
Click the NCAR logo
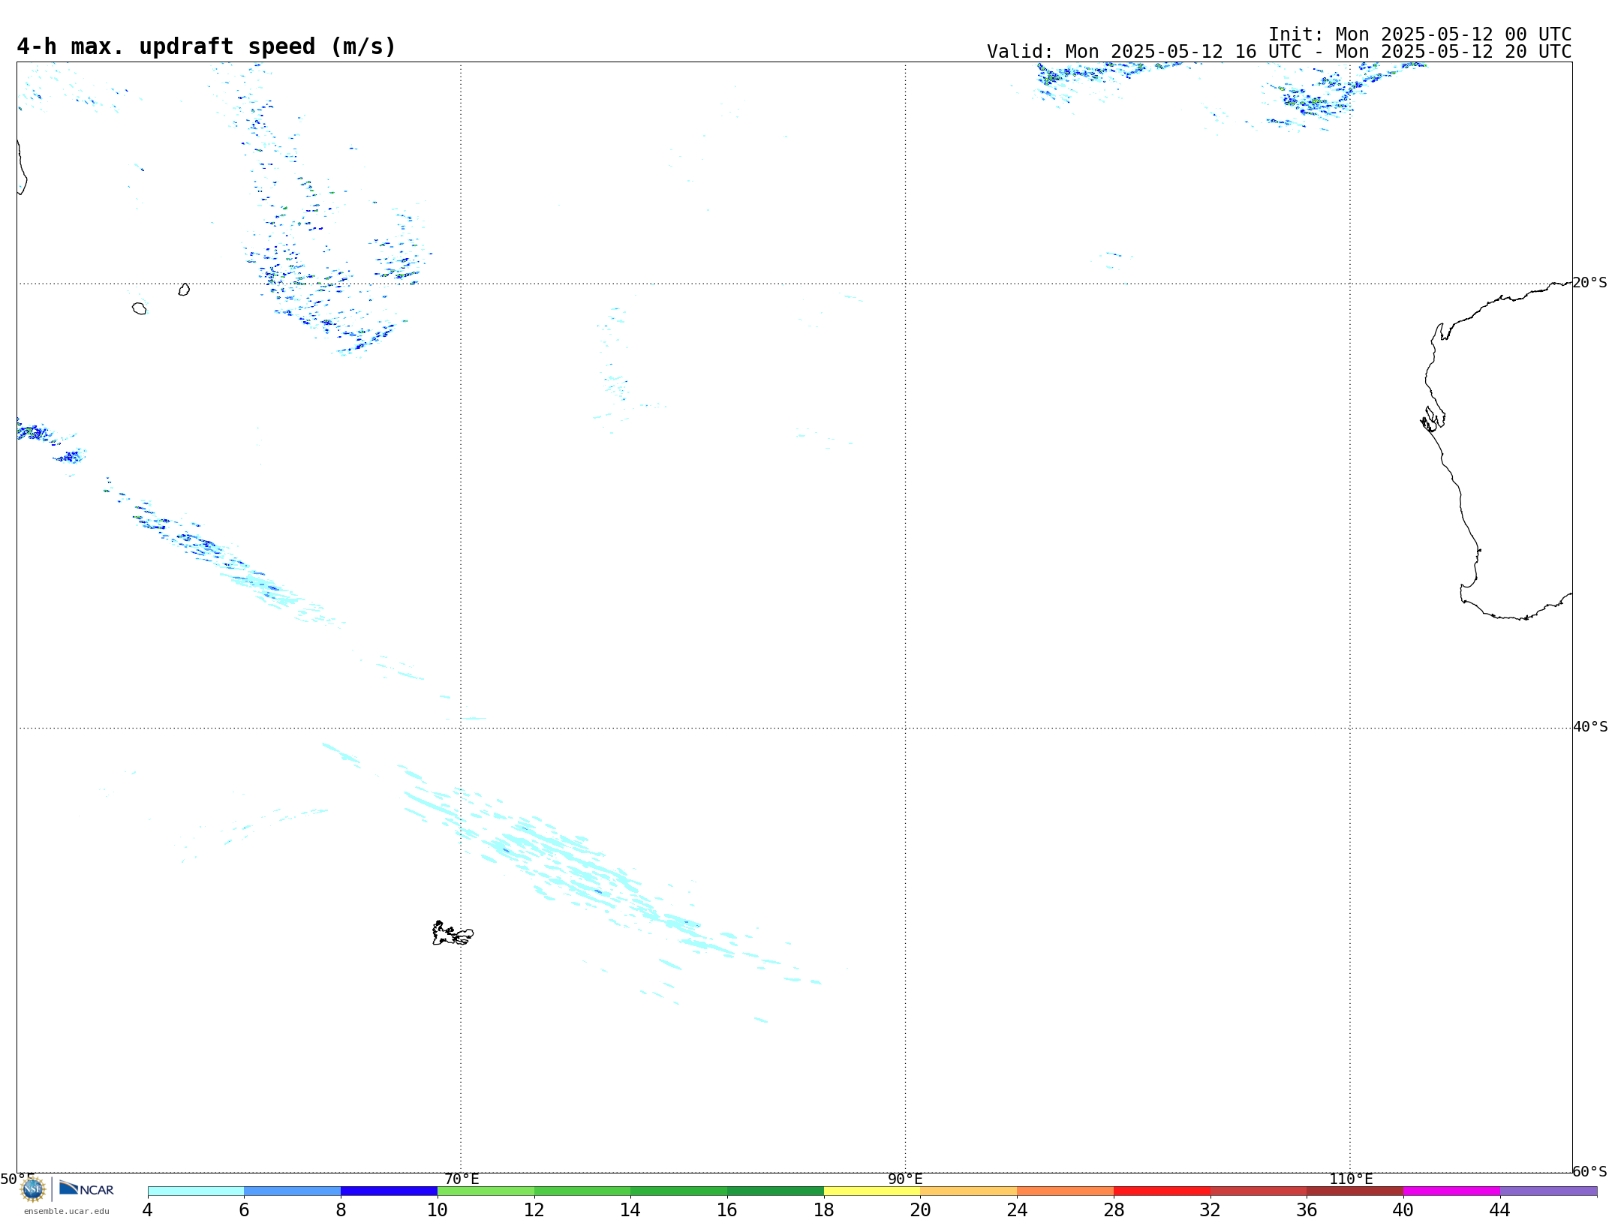86,1188
